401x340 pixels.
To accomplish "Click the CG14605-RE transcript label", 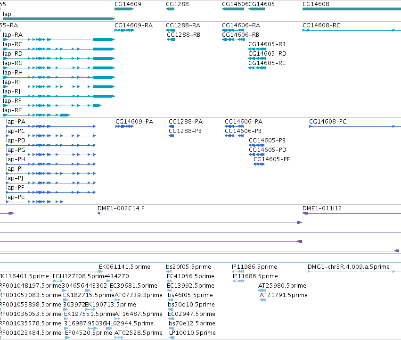I will [267, 63].
